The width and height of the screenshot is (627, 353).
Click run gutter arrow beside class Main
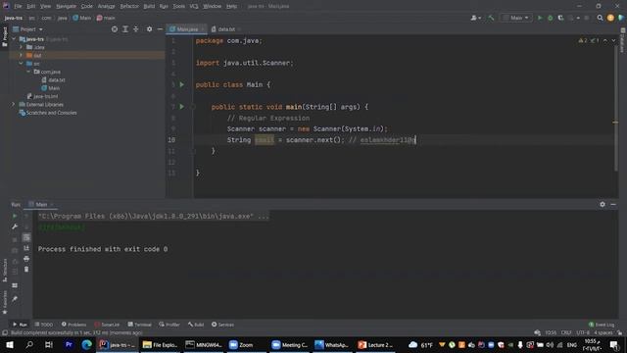click(x=182, y=84)
